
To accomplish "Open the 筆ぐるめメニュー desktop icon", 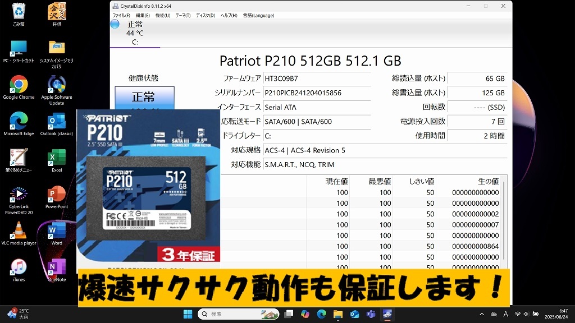I will (x=19, y=161).
